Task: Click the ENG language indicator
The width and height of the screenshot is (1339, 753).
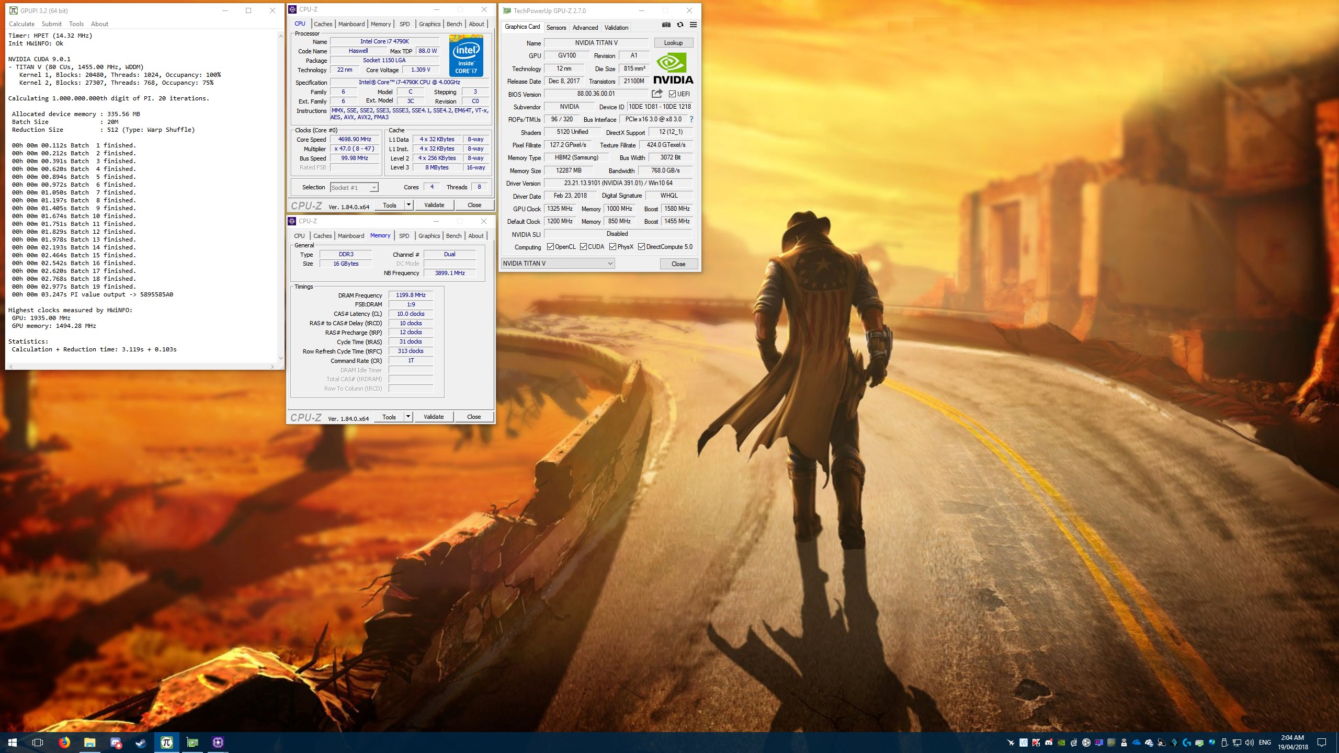Action: coord(1265,743)
